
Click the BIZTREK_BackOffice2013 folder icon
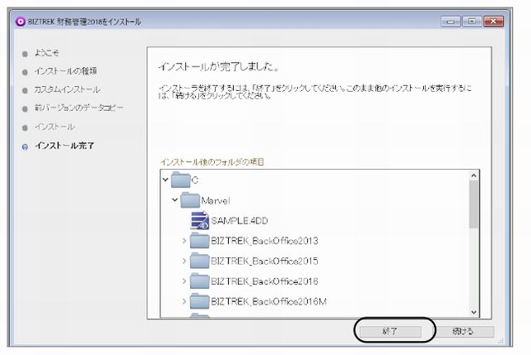199,241
